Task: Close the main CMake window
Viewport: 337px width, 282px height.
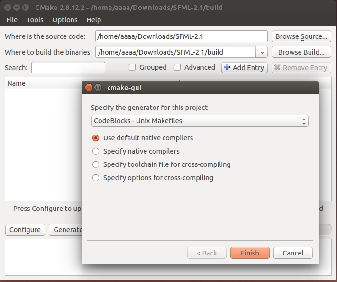Action: coord(8,8)
